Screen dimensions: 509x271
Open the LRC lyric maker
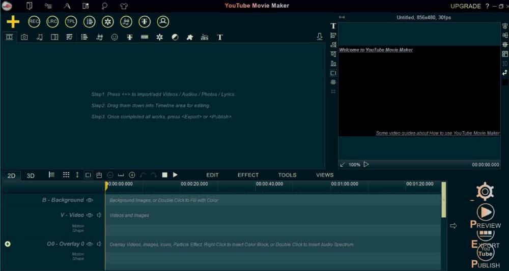(x=52, y=22)
